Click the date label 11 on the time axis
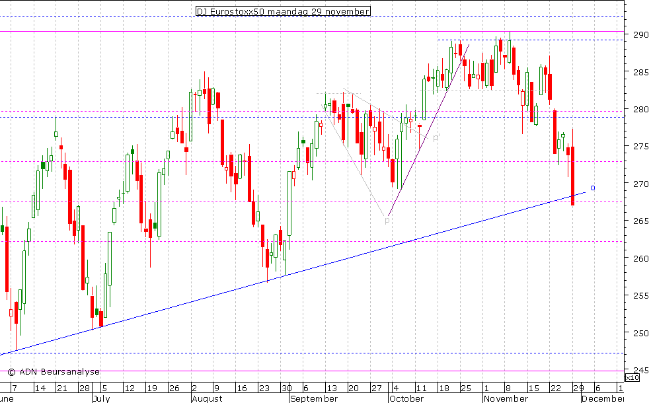The image size is (651, 403). pyautogui.click(x=421, y=388)
